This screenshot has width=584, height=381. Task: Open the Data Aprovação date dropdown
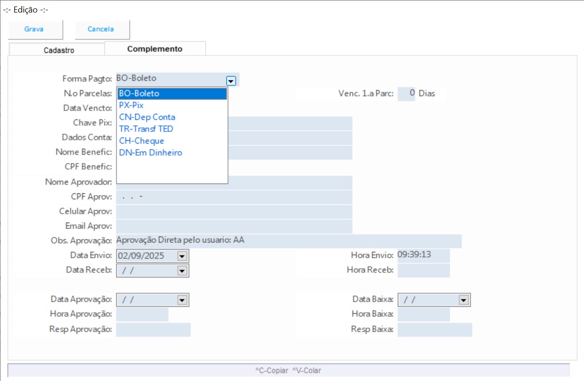(x=182, y=300)
